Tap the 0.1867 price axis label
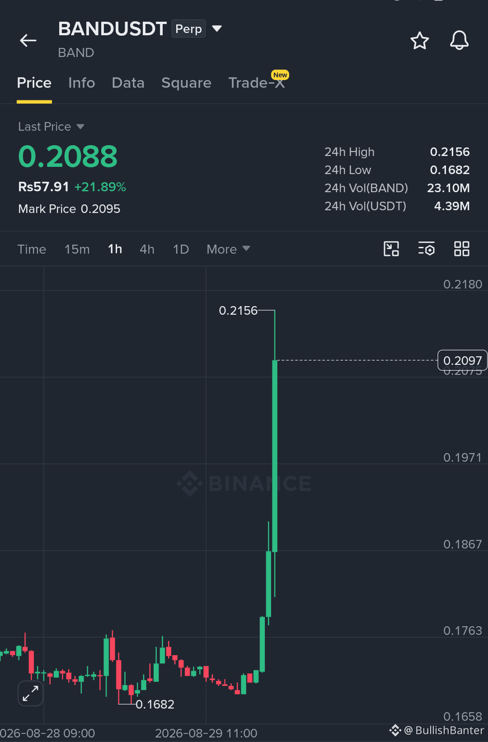Image resolution: width=488 pixels, height=742 pixels. tap(463, 544)
